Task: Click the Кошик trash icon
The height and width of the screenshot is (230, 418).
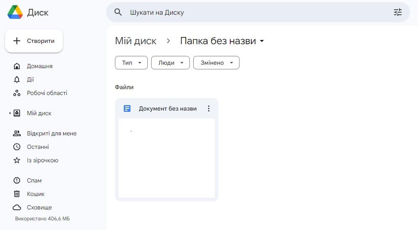Action: tap(17, 194)
